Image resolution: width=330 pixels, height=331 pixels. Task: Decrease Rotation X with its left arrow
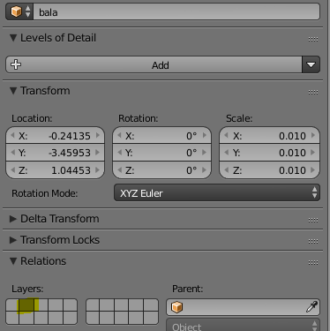119,135
